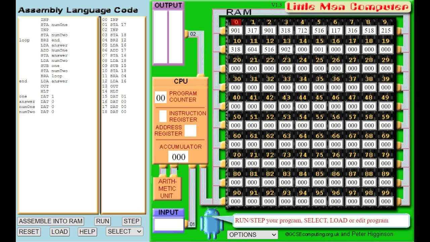This screenshot has height=242, width=430.
Task: Click the Instruction Register box
Action: click(163, 116)
